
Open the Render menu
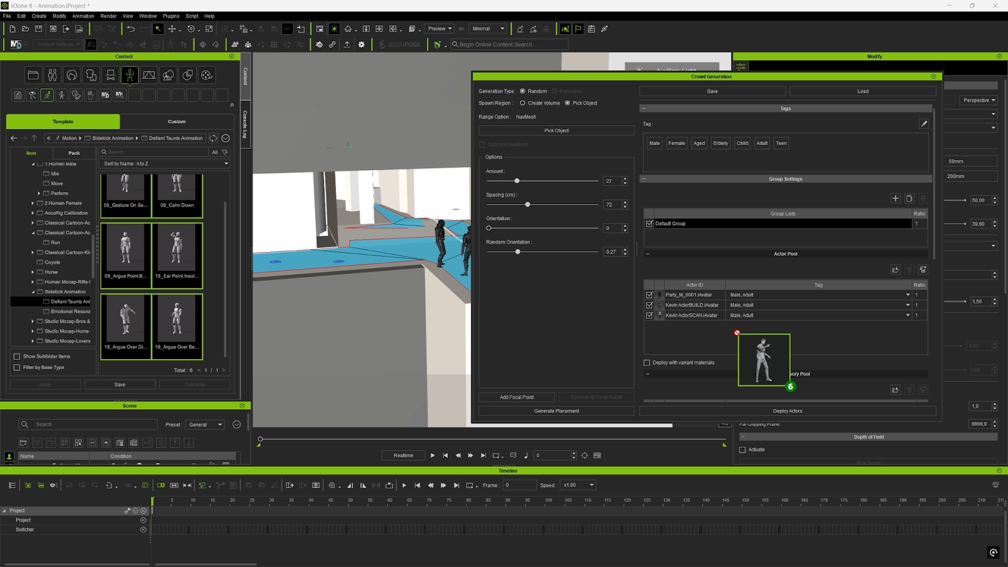[x=108, y=16]
